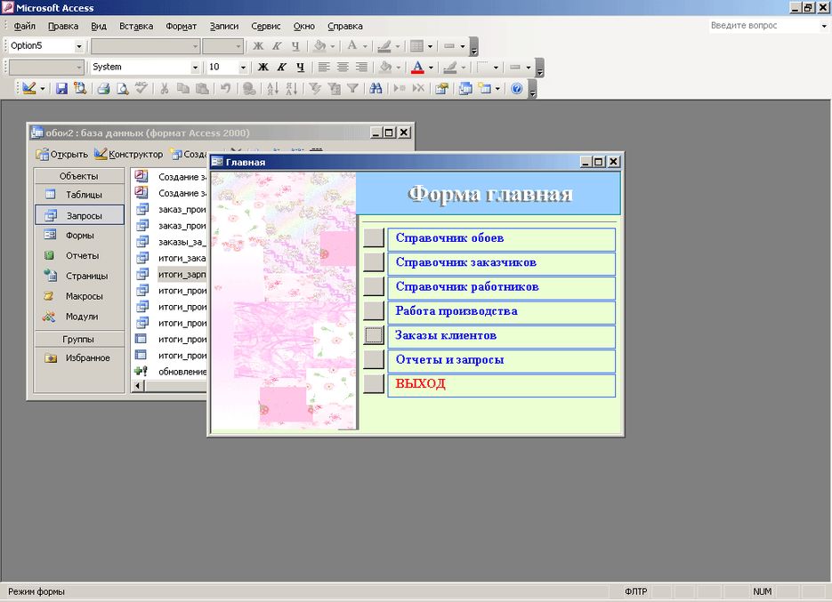Open the Вставка menu
The width and height of the screenshot is (832, 602).
pos(136,26)
